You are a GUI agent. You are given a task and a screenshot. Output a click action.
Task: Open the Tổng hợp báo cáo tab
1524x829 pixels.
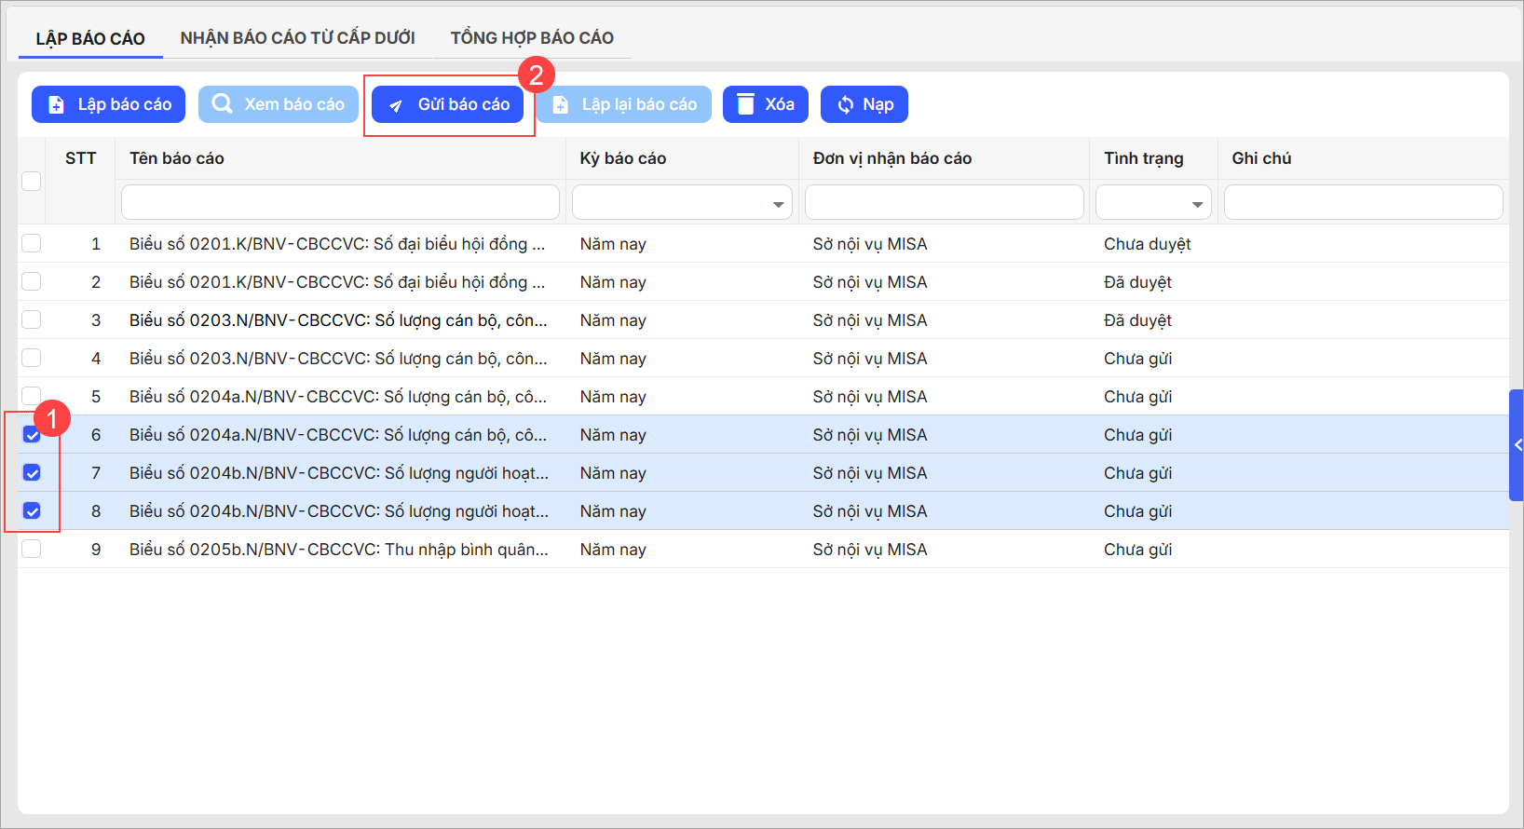coord(532,38)
